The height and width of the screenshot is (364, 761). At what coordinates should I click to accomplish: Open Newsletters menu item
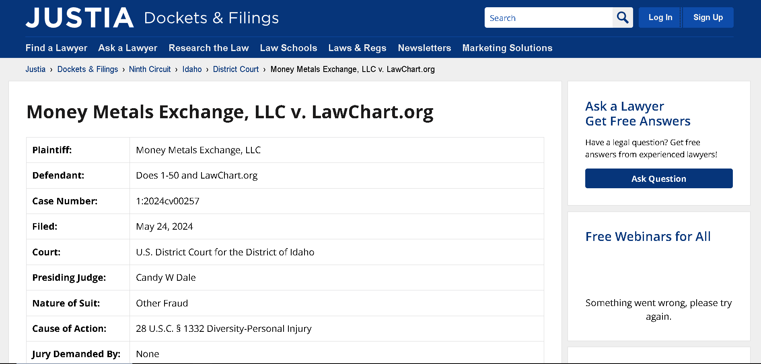(424, 48)
